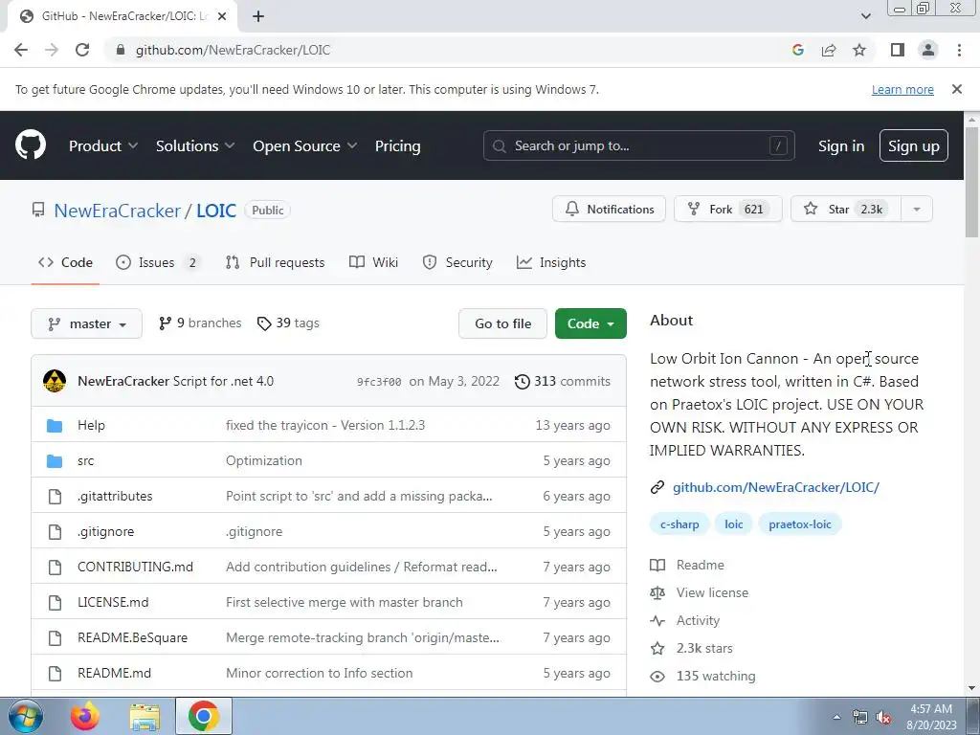The width and height of the screenshot is (980, 735).
Task: Click the Google icon in address bar
Action: 798,50
